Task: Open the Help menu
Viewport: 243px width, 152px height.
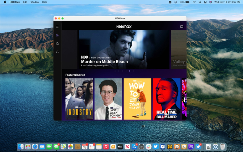Action: (44, 2)
